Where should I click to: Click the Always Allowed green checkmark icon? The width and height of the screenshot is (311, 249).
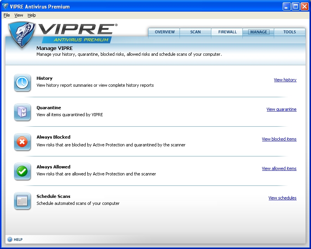(x=22, y=171)
